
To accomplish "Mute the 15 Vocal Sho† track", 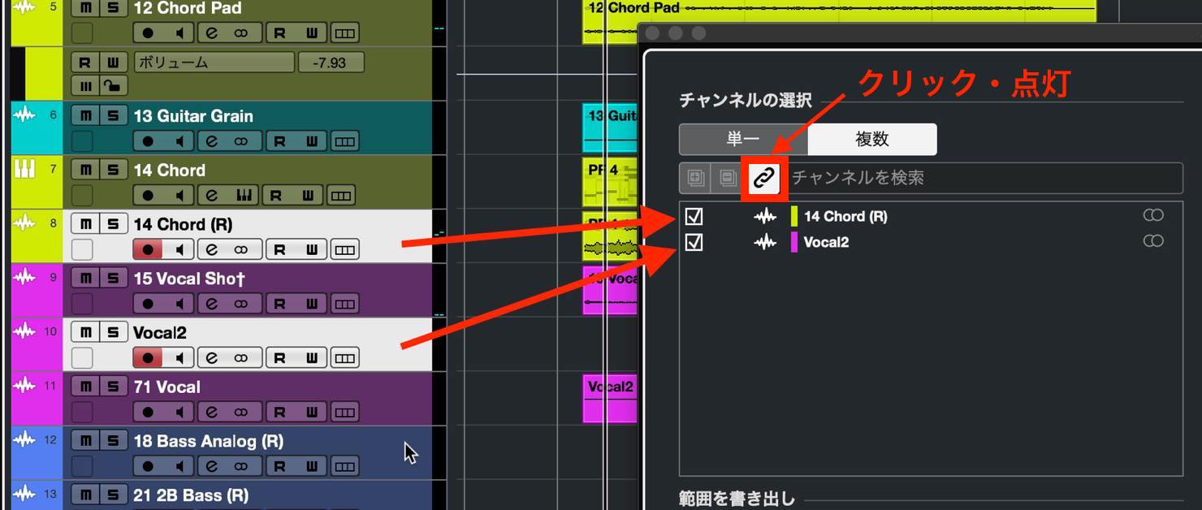I will click(x=85, y=279).
